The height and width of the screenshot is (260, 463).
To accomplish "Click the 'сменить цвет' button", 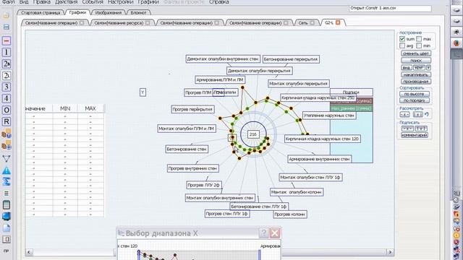I will pos(416,53).
